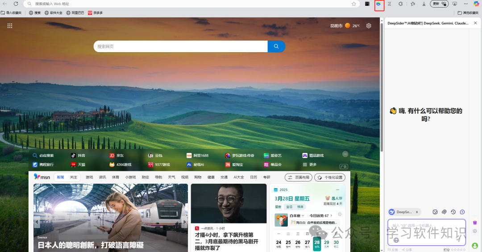
Task: Open 导入收藏夹 bookmark item
Action: tap(11, 13)
